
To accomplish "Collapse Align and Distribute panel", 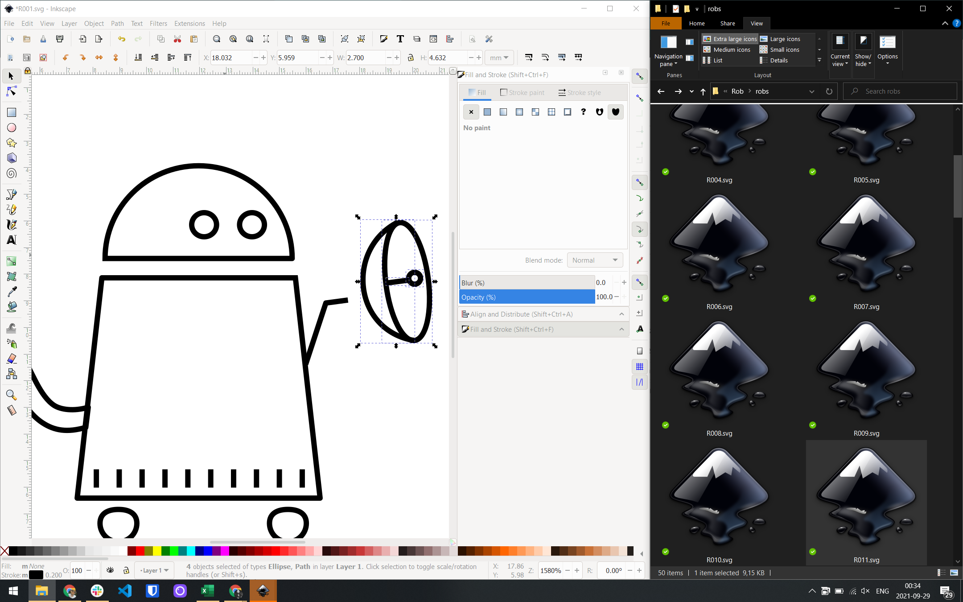I will pyautogui.click(x=621, y=314).
